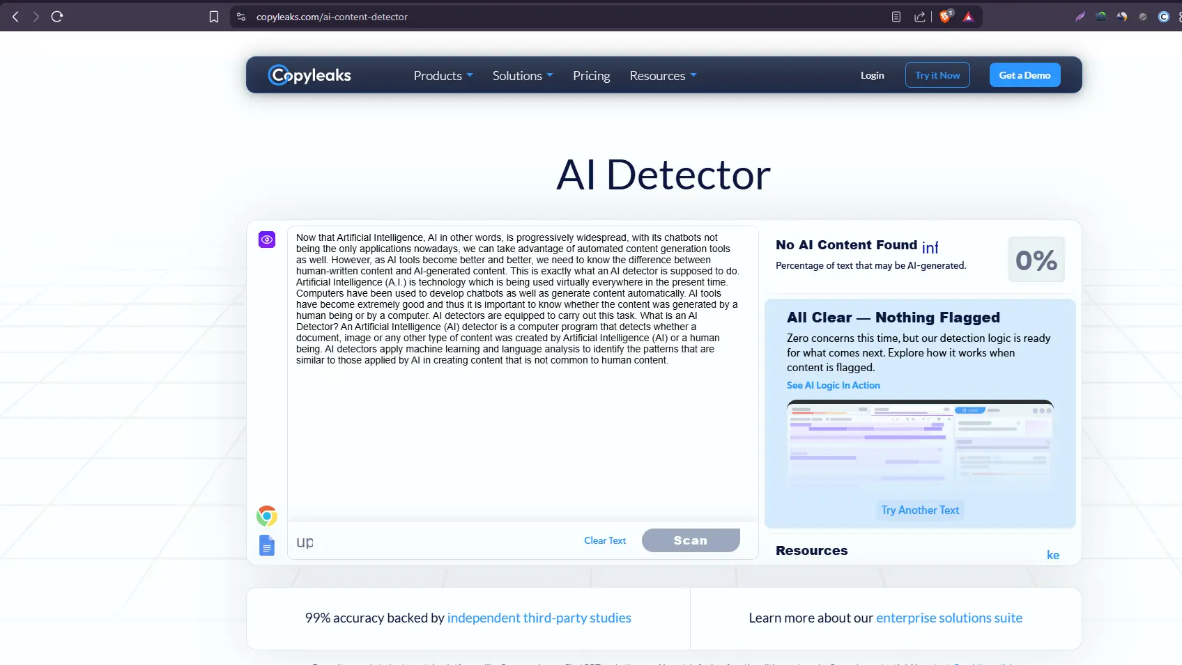
Task: Click the Get a Demo button
Action: tap(1024, 75)
